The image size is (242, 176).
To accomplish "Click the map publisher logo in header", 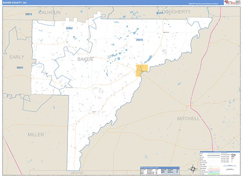I will [230, 2].
